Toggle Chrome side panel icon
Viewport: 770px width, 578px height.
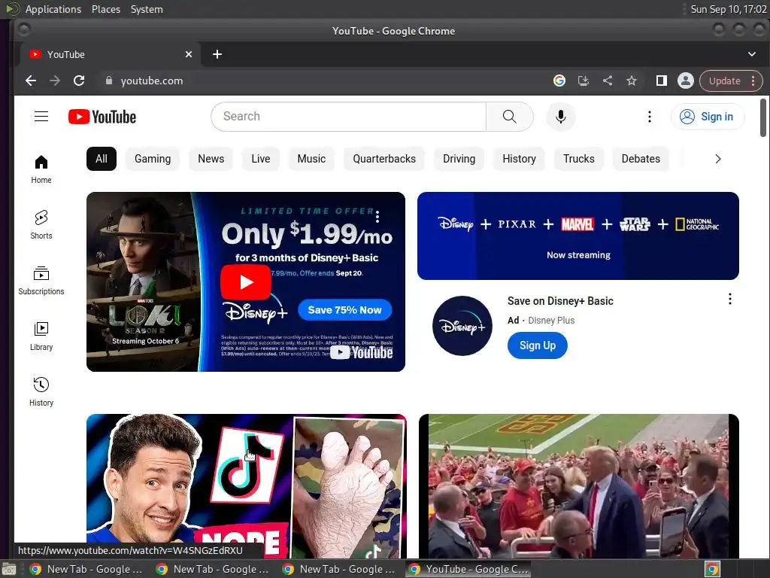661,81
